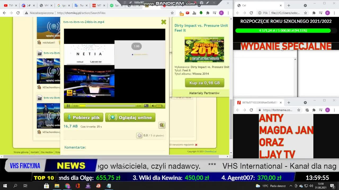Close the tvn-vs-itvn video preview popup
This screenshot has height=190, width=339.
click(x=164, y=22)
